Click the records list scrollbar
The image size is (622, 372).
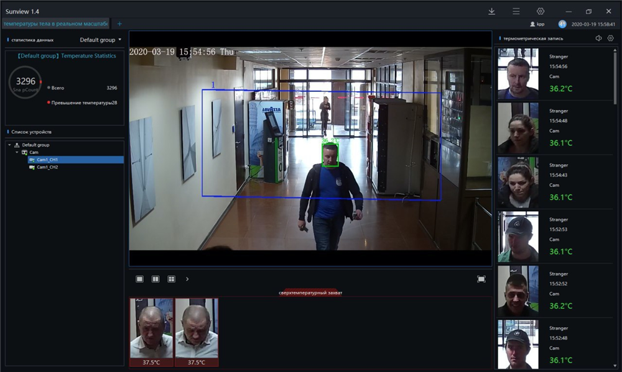pos(615,77)
